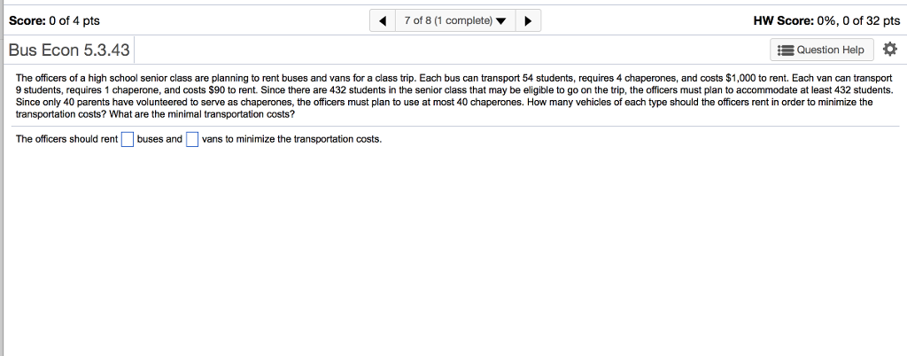
Task: Click the "buses and" label between inputs
Action: [x=159, y=139]
